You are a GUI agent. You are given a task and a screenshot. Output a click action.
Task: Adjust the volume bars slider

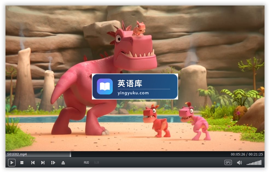254,163
